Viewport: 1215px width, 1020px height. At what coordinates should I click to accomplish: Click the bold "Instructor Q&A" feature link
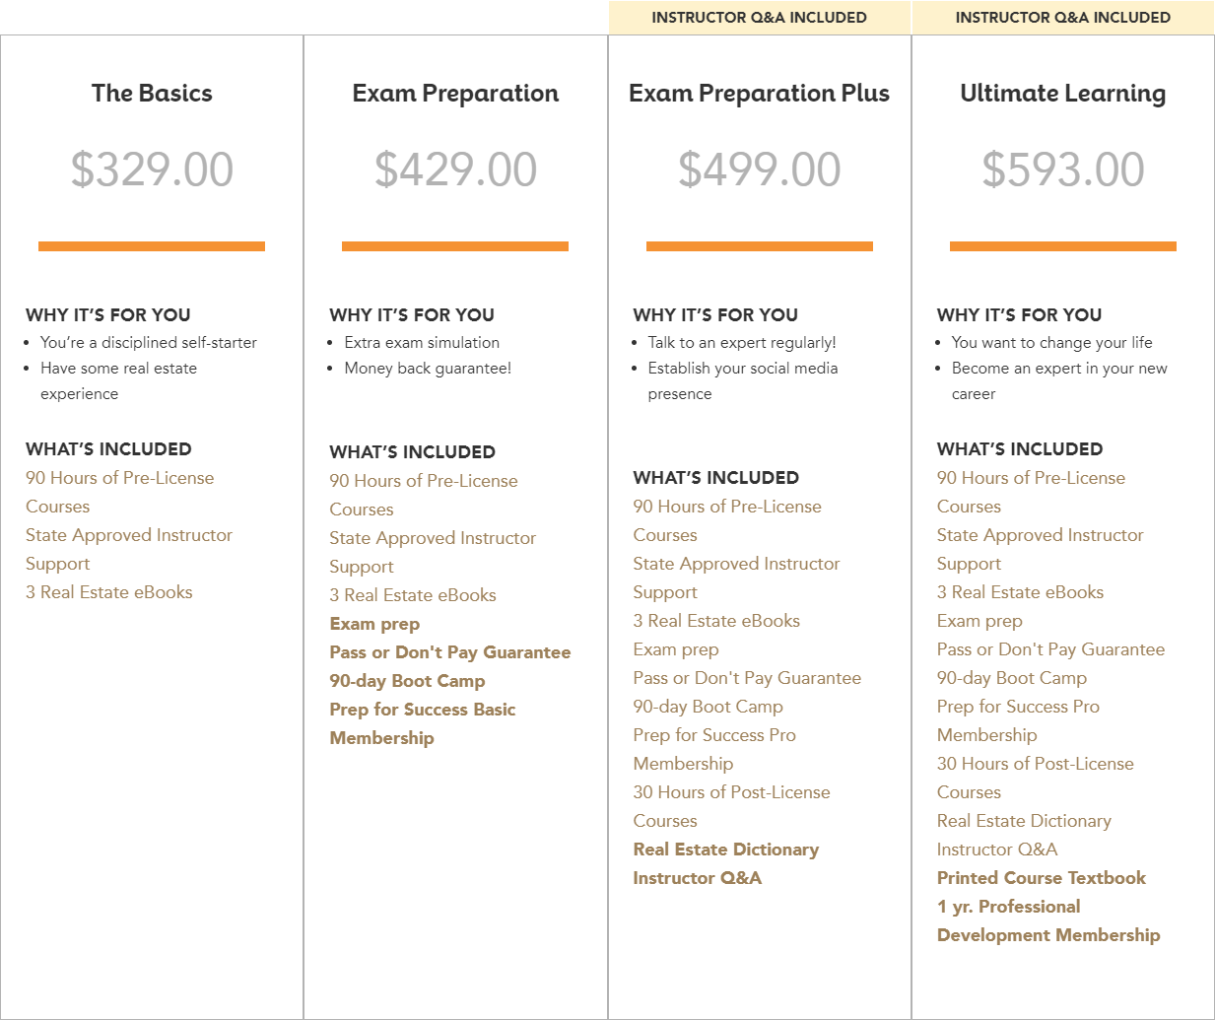click(698, 878)
